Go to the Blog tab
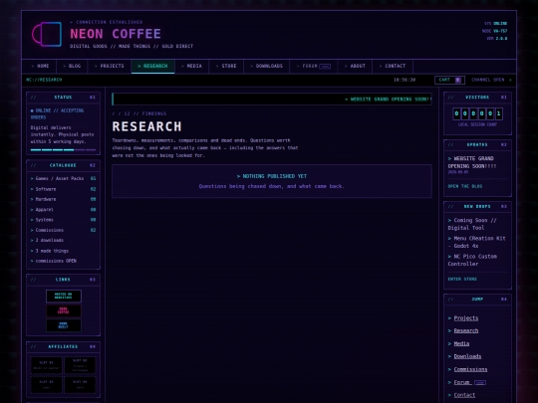The height and width of the screenshot is (403, 538). tap(72, 66)
